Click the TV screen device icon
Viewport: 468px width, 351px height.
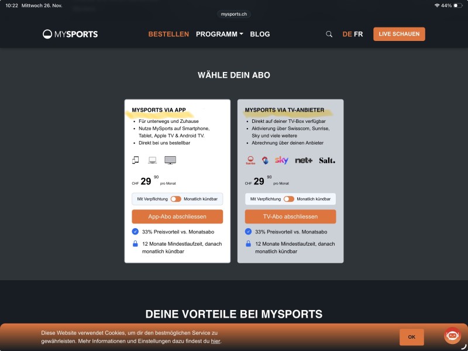click(x=170, y=160)
